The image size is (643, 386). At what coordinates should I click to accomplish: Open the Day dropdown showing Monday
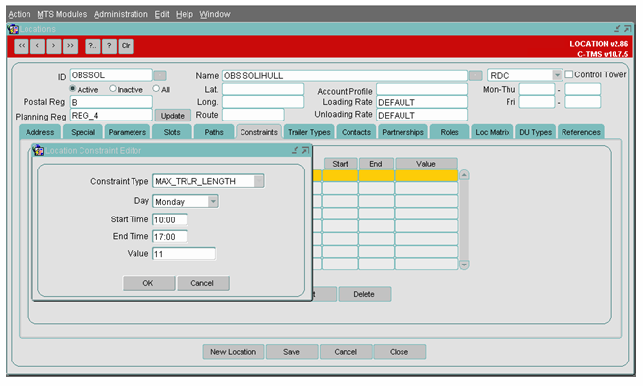coord(213,202)
